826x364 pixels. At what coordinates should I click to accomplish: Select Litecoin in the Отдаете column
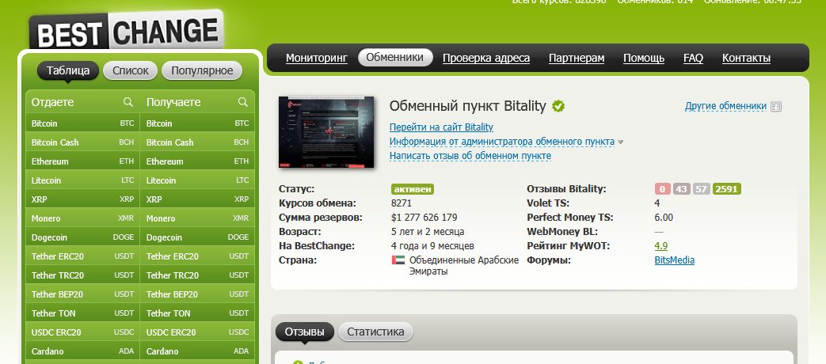tap(82, 180)
